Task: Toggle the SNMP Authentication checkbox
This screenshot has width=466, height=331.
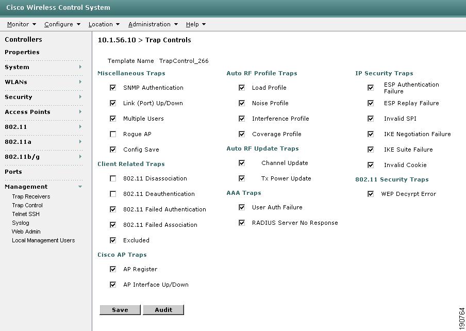Action: 113,88
